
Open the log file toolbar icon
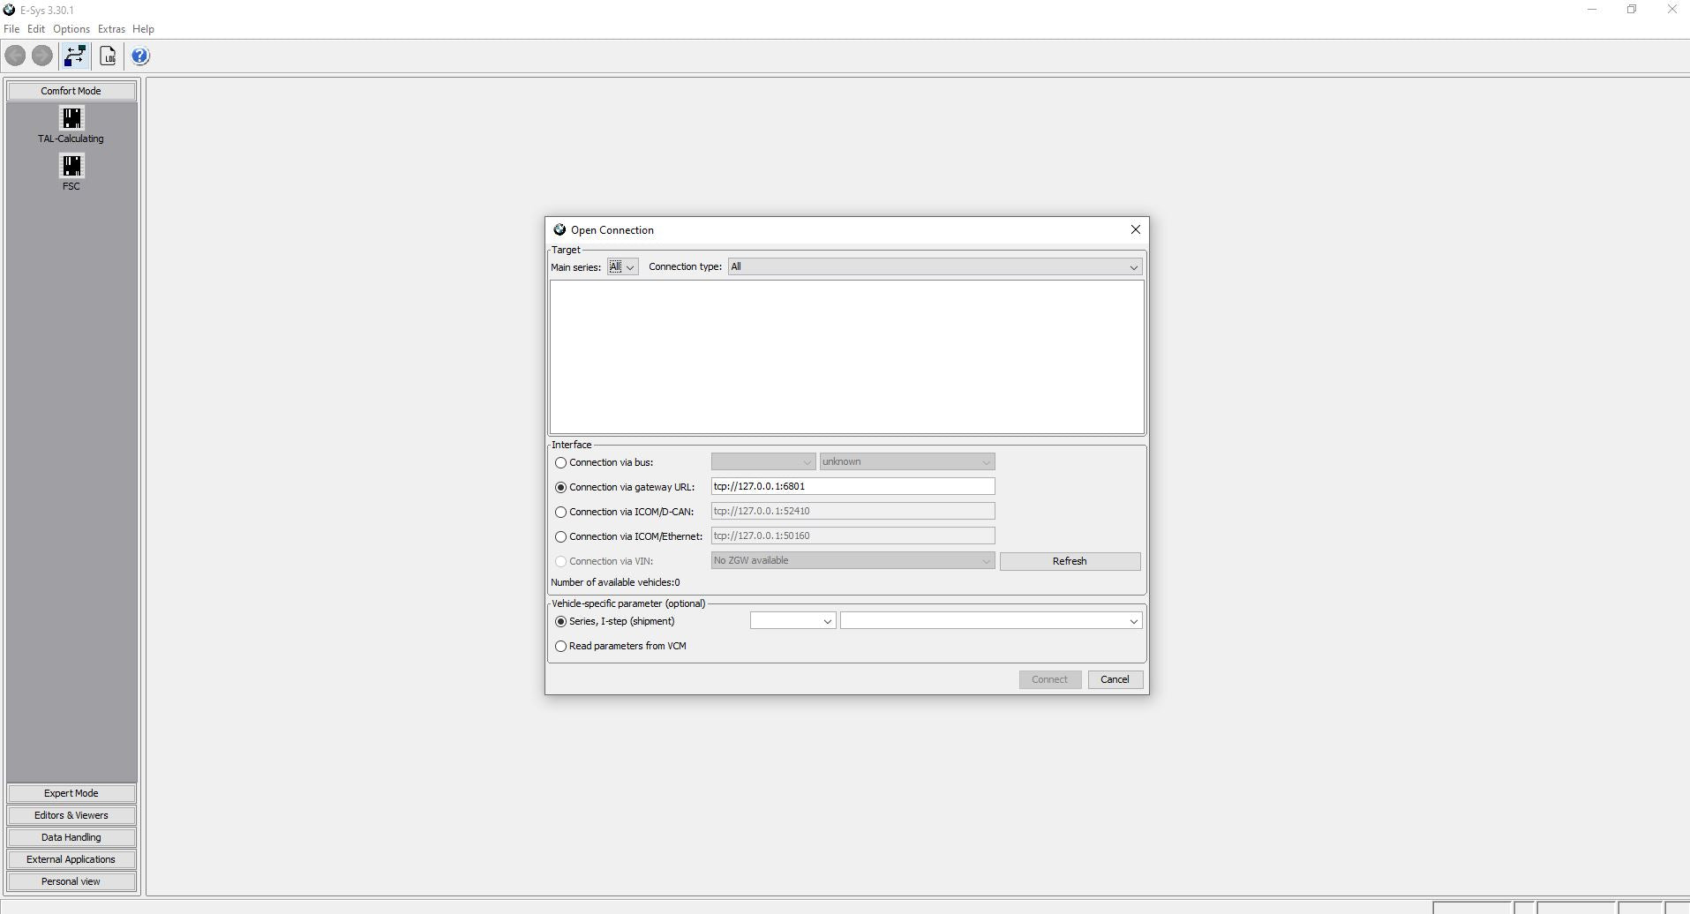coord(108,56)
